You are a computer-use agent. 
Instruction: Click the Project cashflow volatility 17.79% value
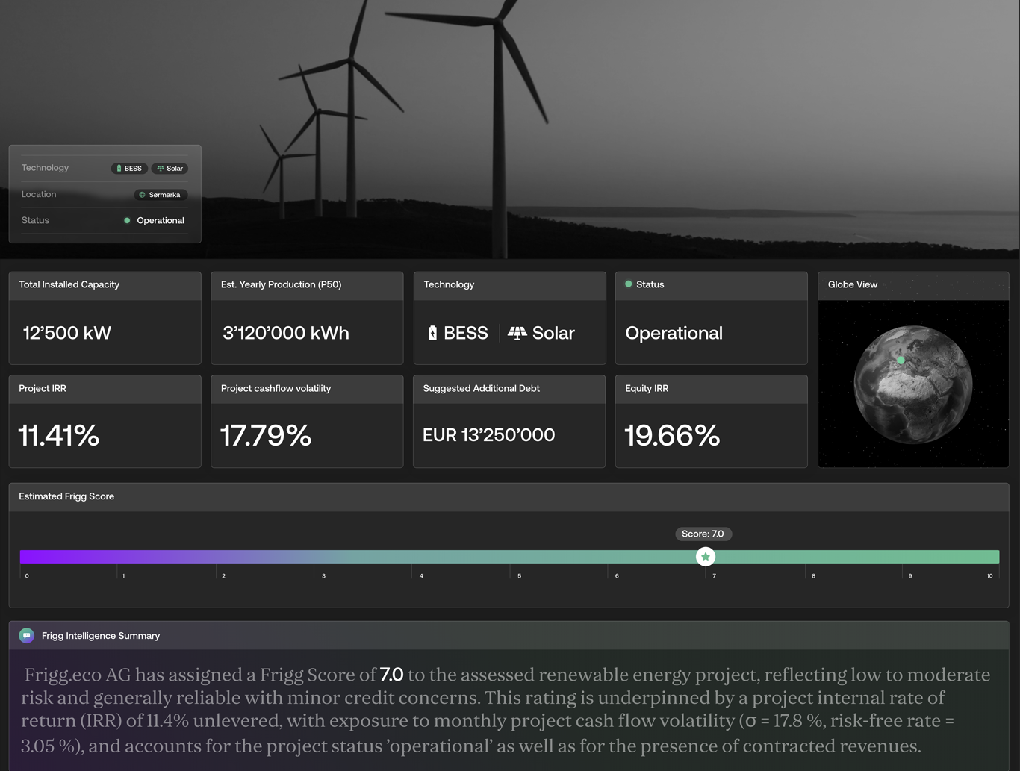[x=265, y=435]
